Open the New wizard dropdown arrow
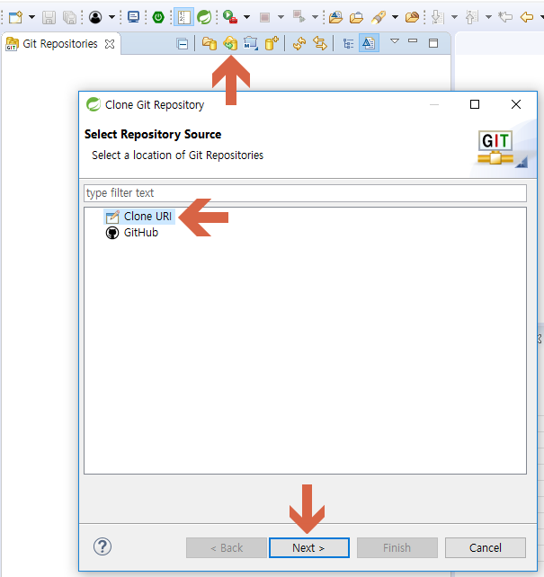544x577 pixels. (x=32, y=17)
